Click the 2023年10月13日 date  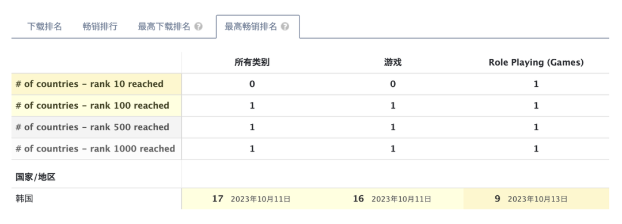tap(537, 199)
